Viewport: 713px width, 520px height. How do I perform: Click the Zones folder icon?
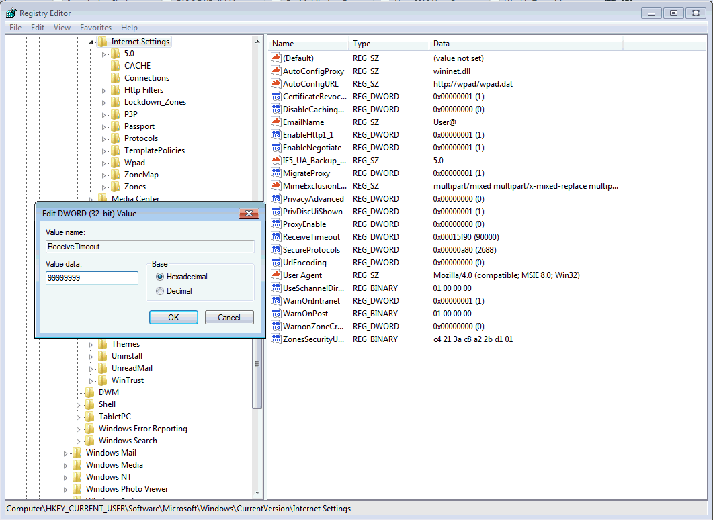(x=116, y=187)
